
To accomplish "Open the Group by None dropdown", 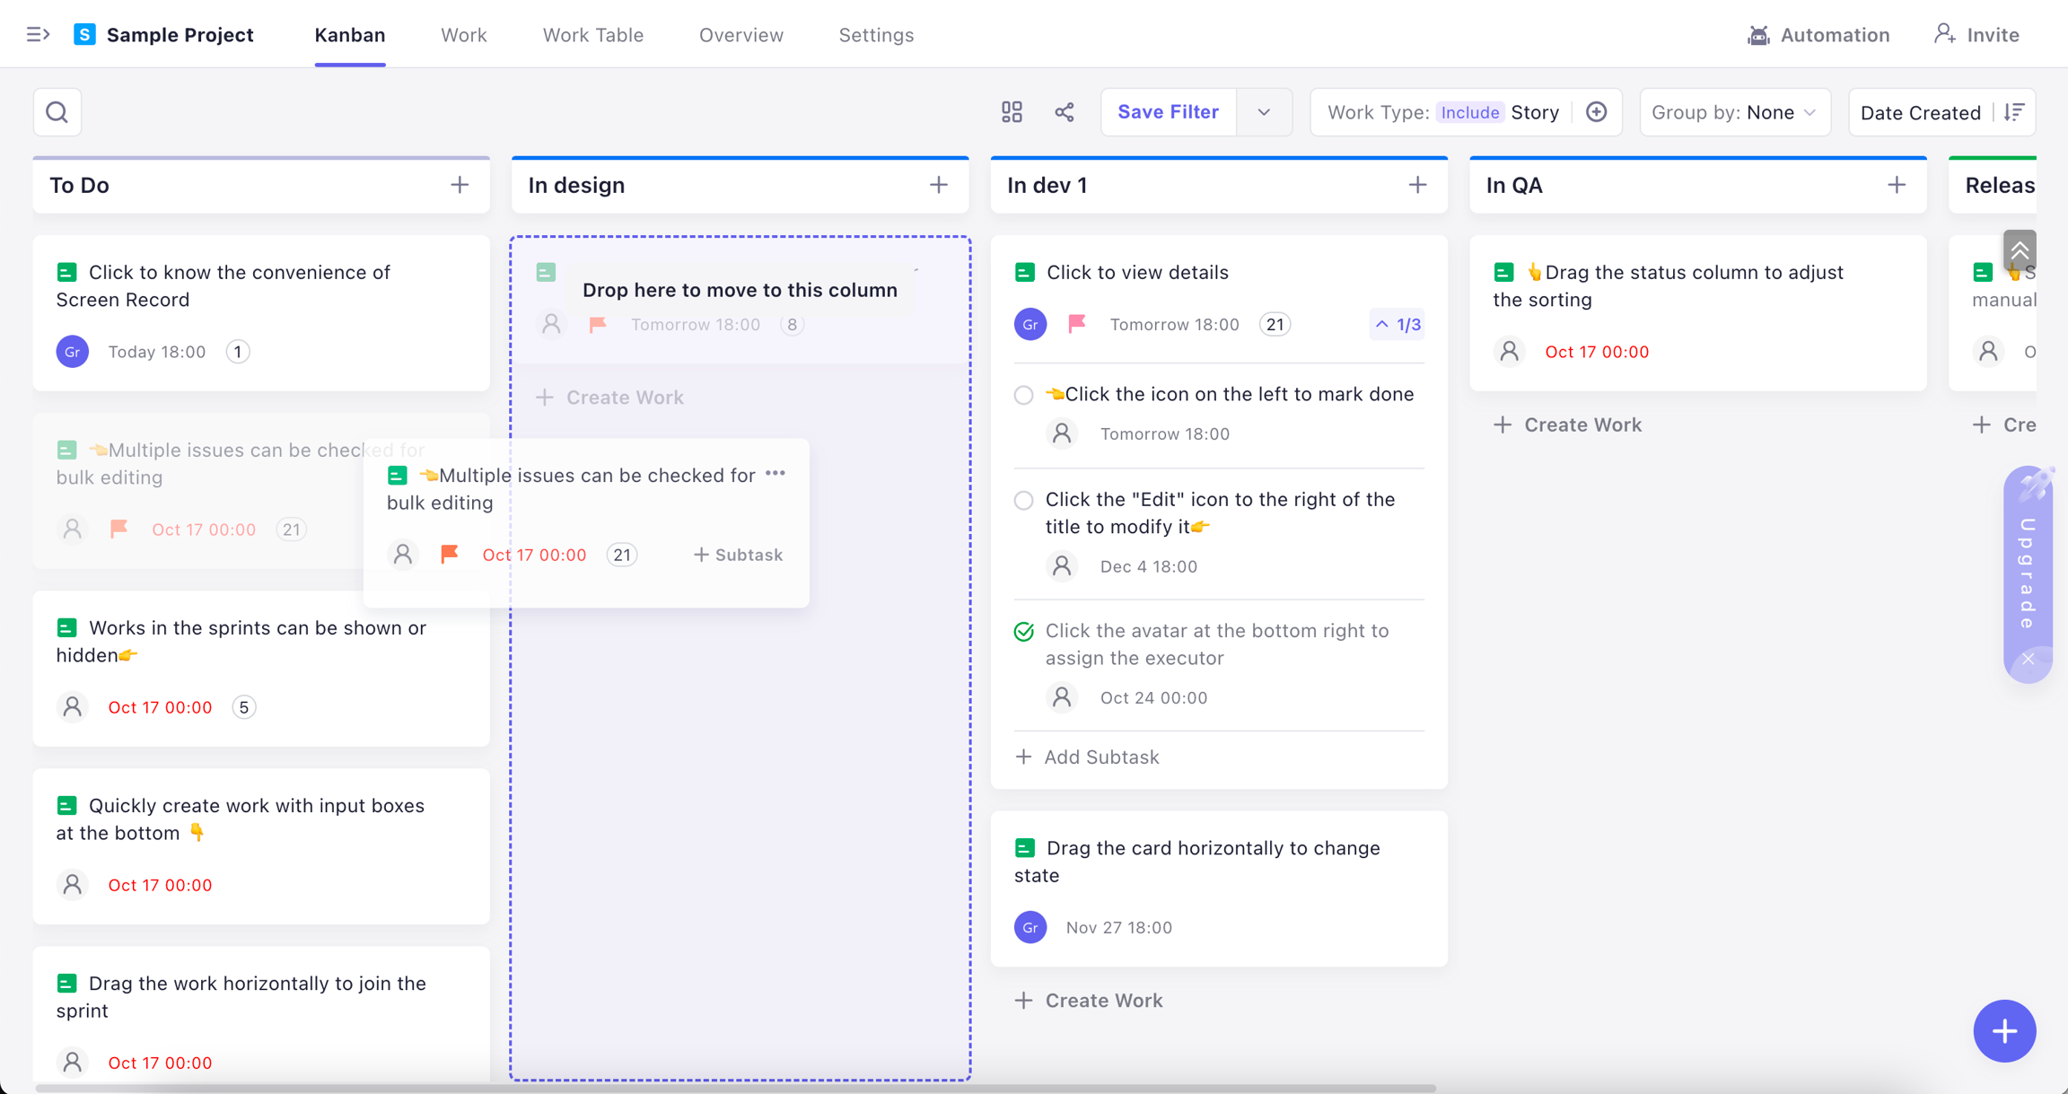I will (1734, 112).
